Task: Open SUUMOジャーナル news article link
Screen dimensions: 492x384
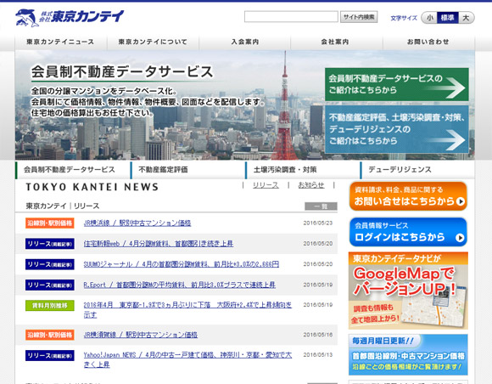Action: click(x=181, y=264)
